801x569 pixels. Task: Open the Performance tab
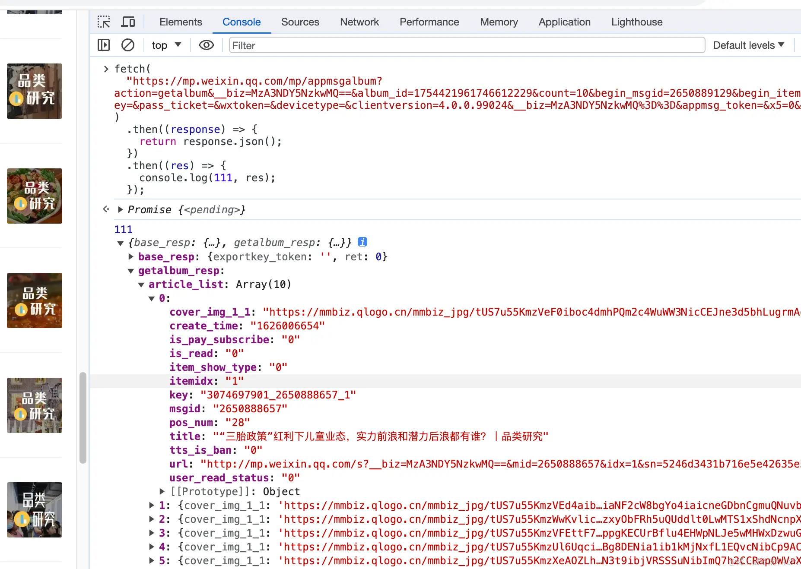429,22
